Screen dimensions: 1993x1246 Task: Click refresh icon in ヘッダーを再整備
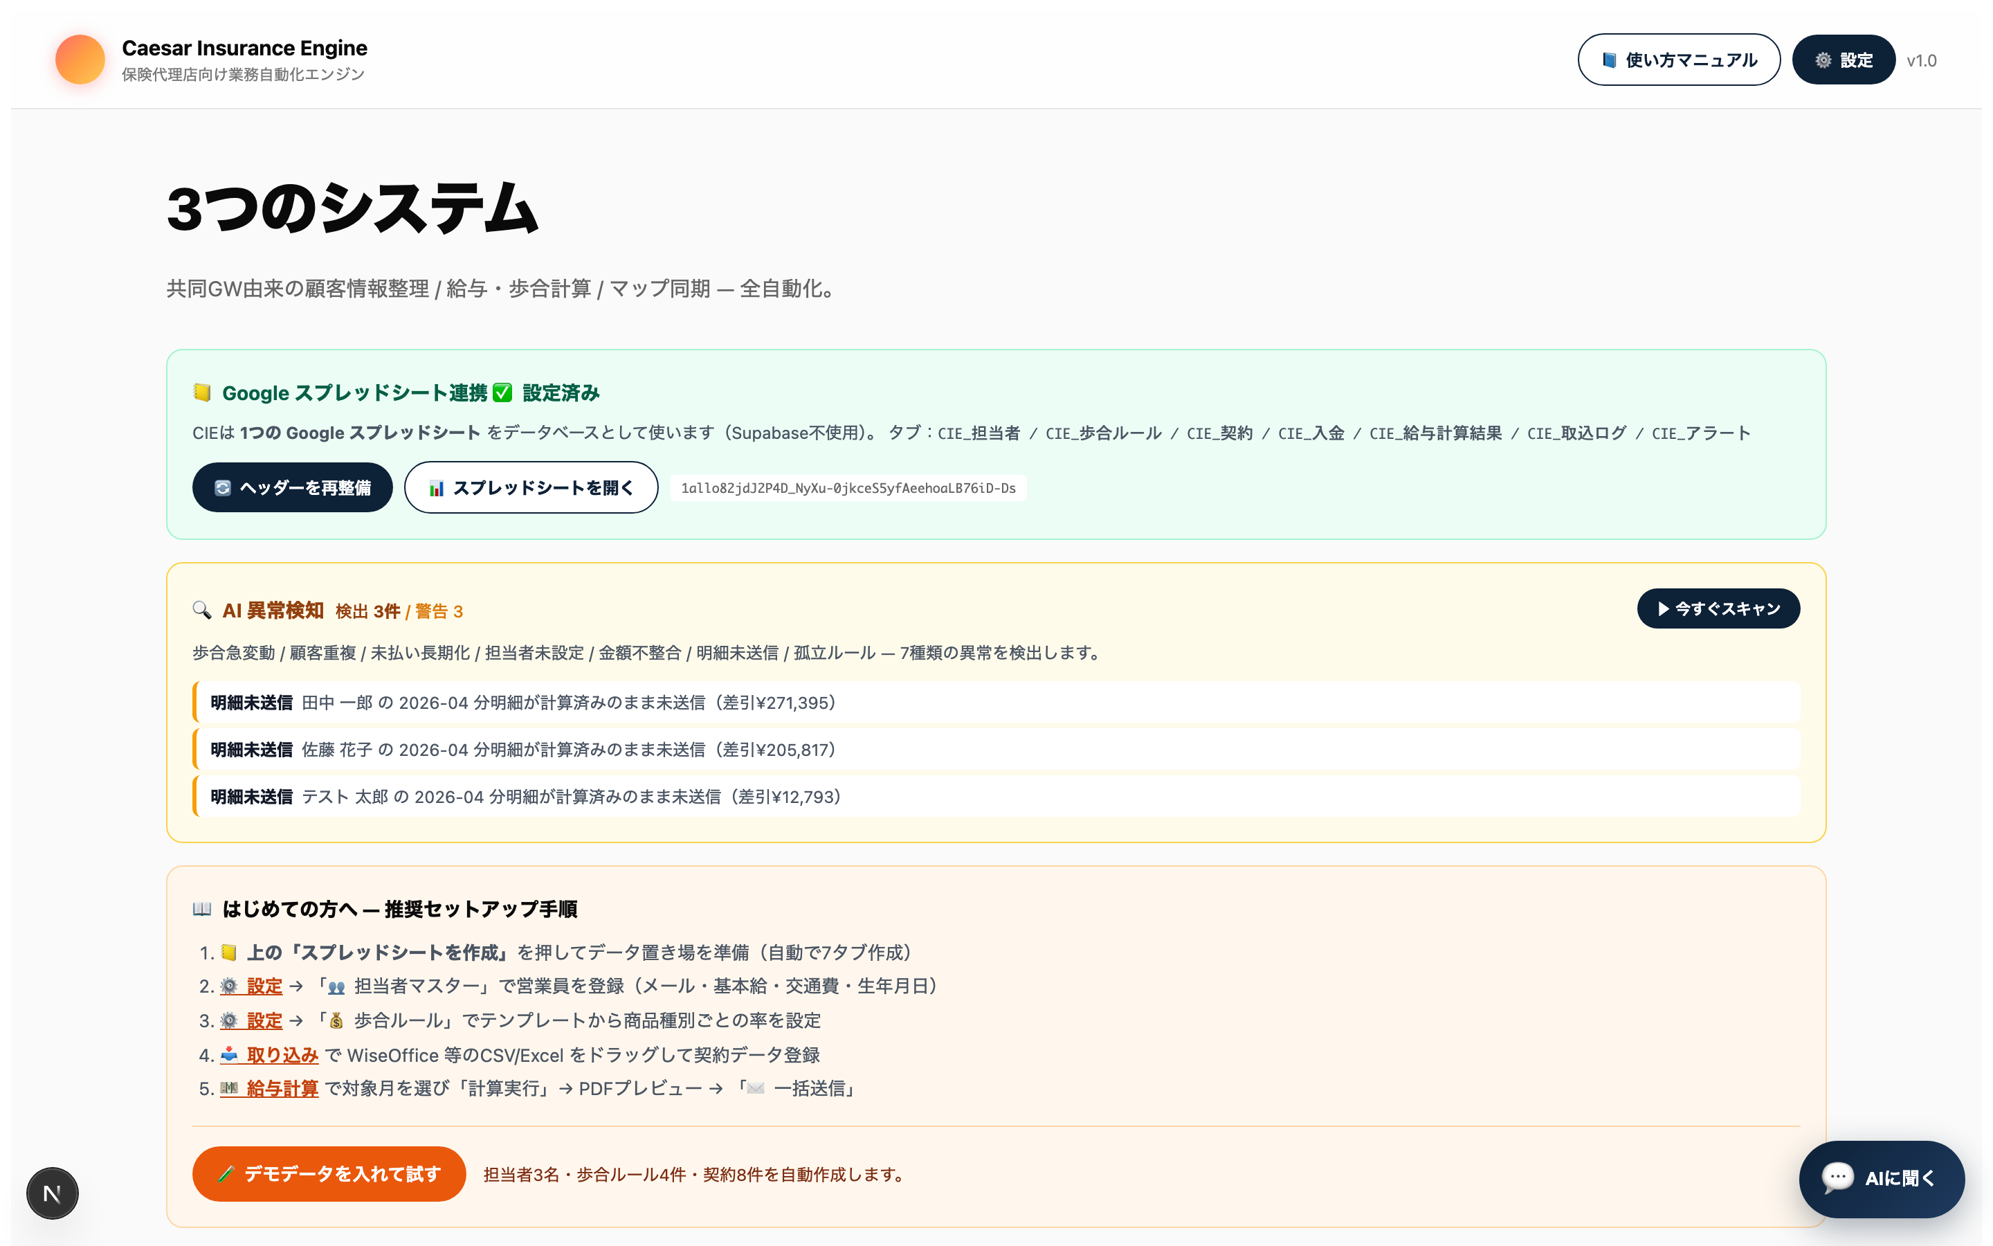pos(222,488)
